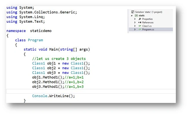Screen dimensions: 188x115
Task: Expand the References node arrow
Action: (135, 22)
